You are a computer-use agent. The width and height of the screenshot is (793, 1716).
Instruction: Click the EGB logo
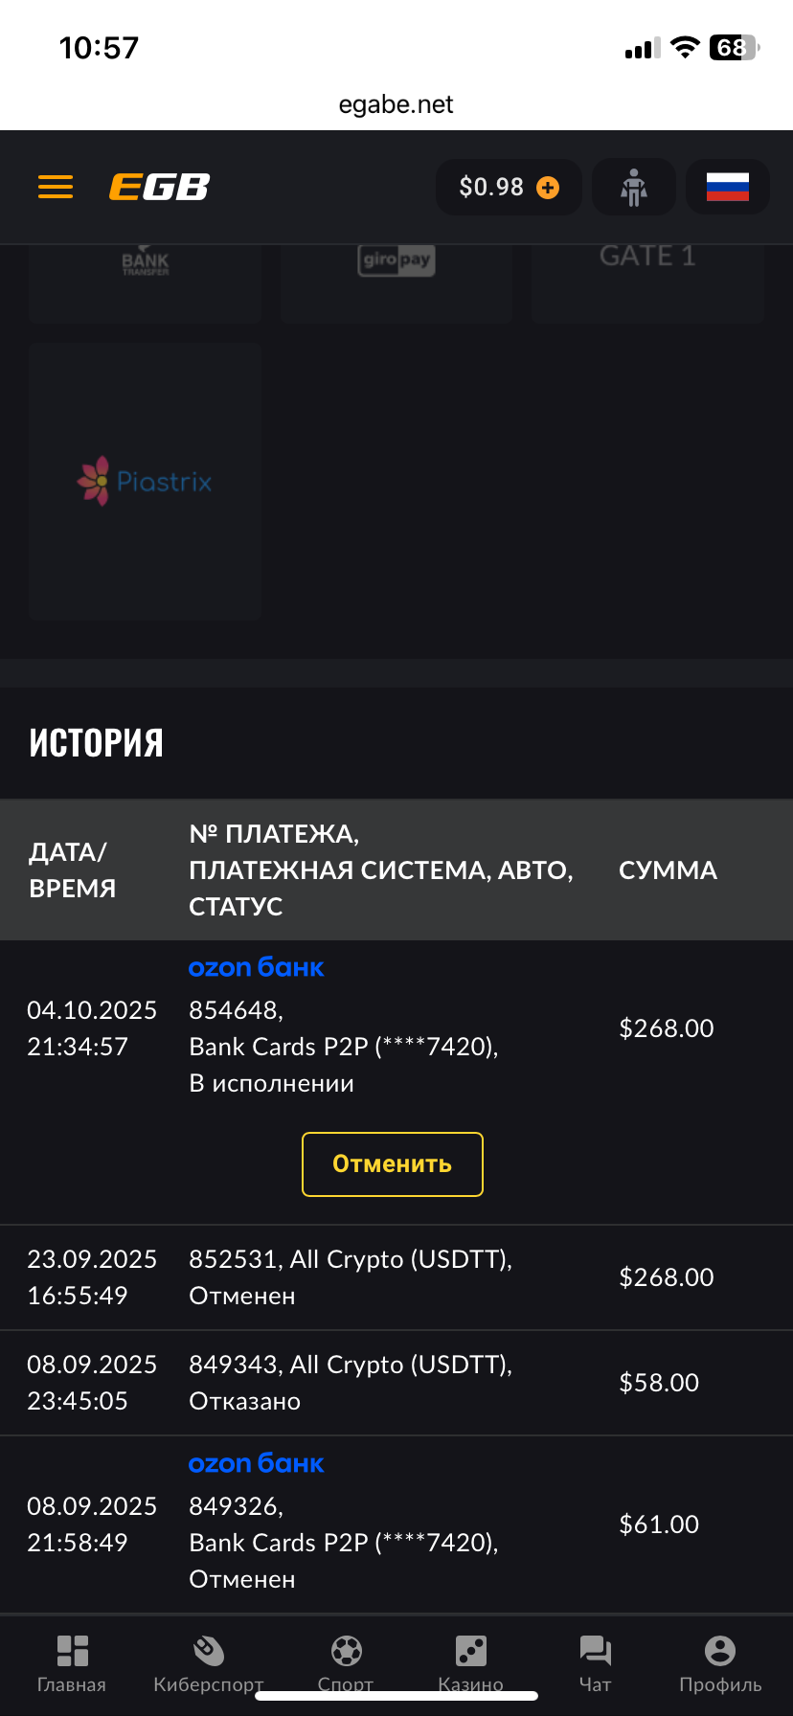pos(159,187)
